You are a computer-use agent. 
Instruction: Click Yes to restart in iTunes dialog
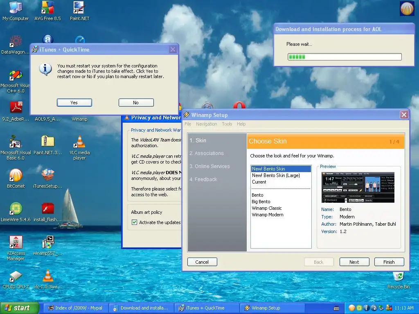74,103
